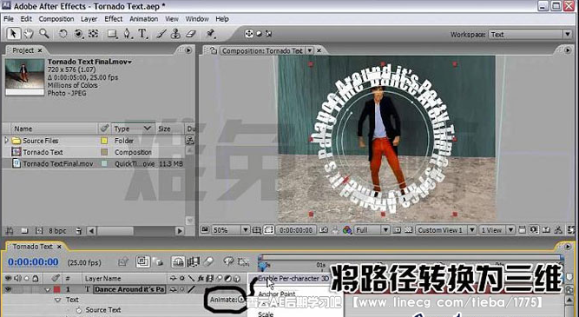579x317 pixels.
Task: Open Brainstorm from timeline
Action: coord(228,262)
